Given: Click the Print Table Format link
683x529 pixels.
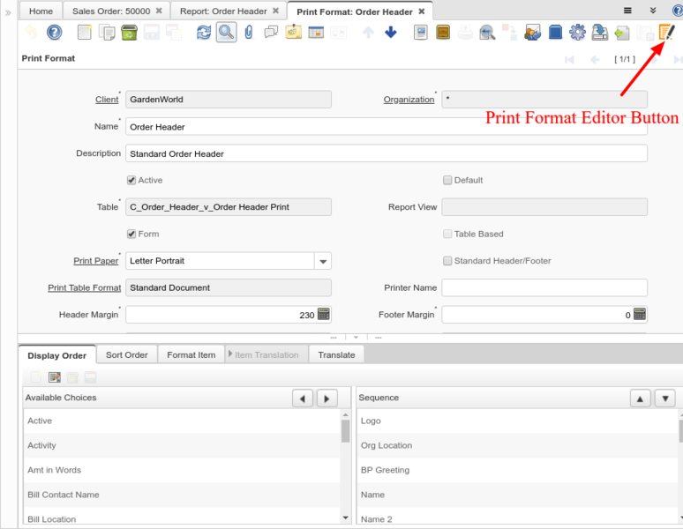Looking at the screenshot, I should pos(84,287).
